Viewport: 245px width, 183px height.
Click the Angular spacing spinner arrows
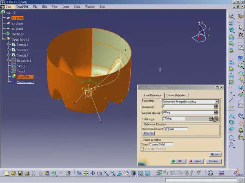click(216, 113)
